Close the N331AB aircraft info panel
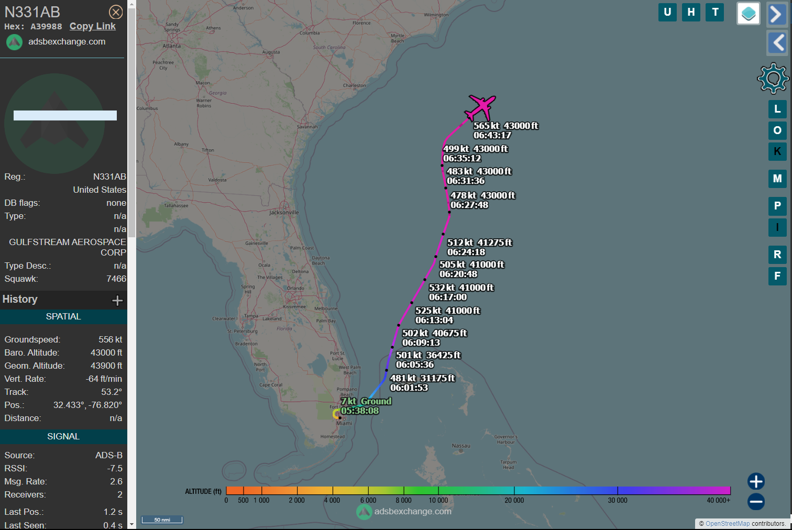Screen dimensions: 792x530 click(x=116, y=12)
